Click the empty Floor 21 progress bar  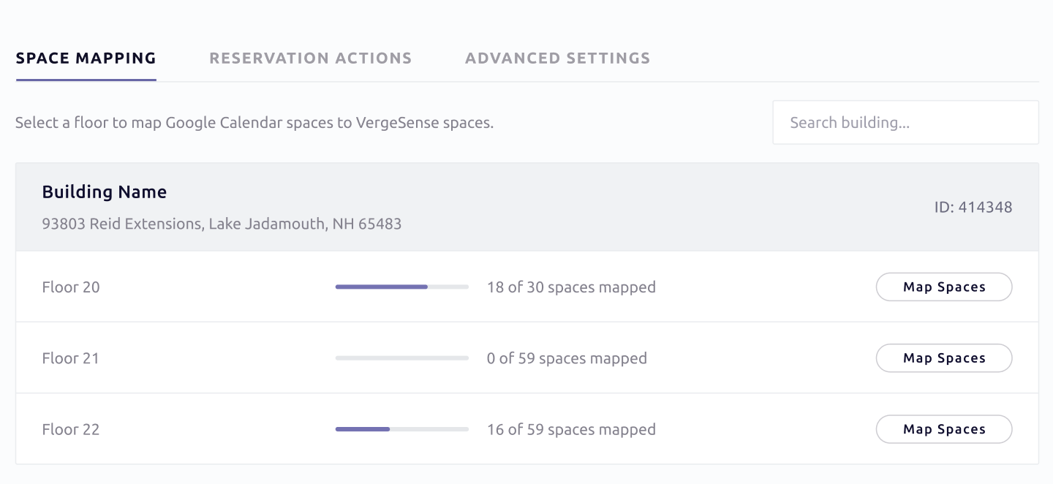[x=402, y=358]
